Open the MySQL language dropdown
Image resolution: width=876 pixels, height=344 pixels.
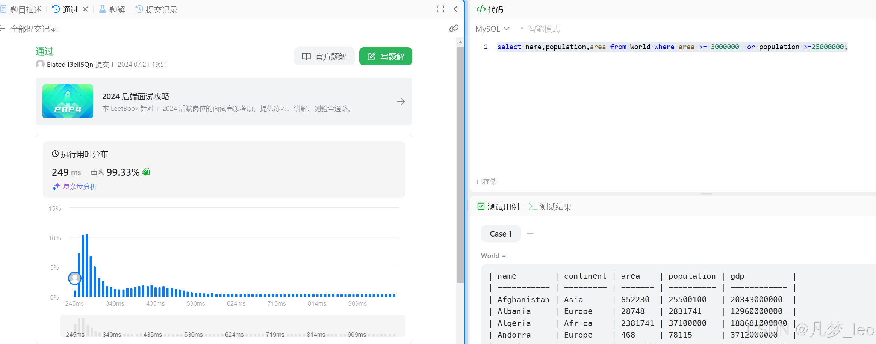pyautogui.click(x=492, y=29)
